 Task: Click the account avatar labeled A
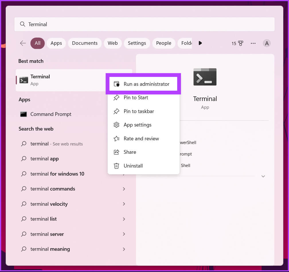coord(267,43)
